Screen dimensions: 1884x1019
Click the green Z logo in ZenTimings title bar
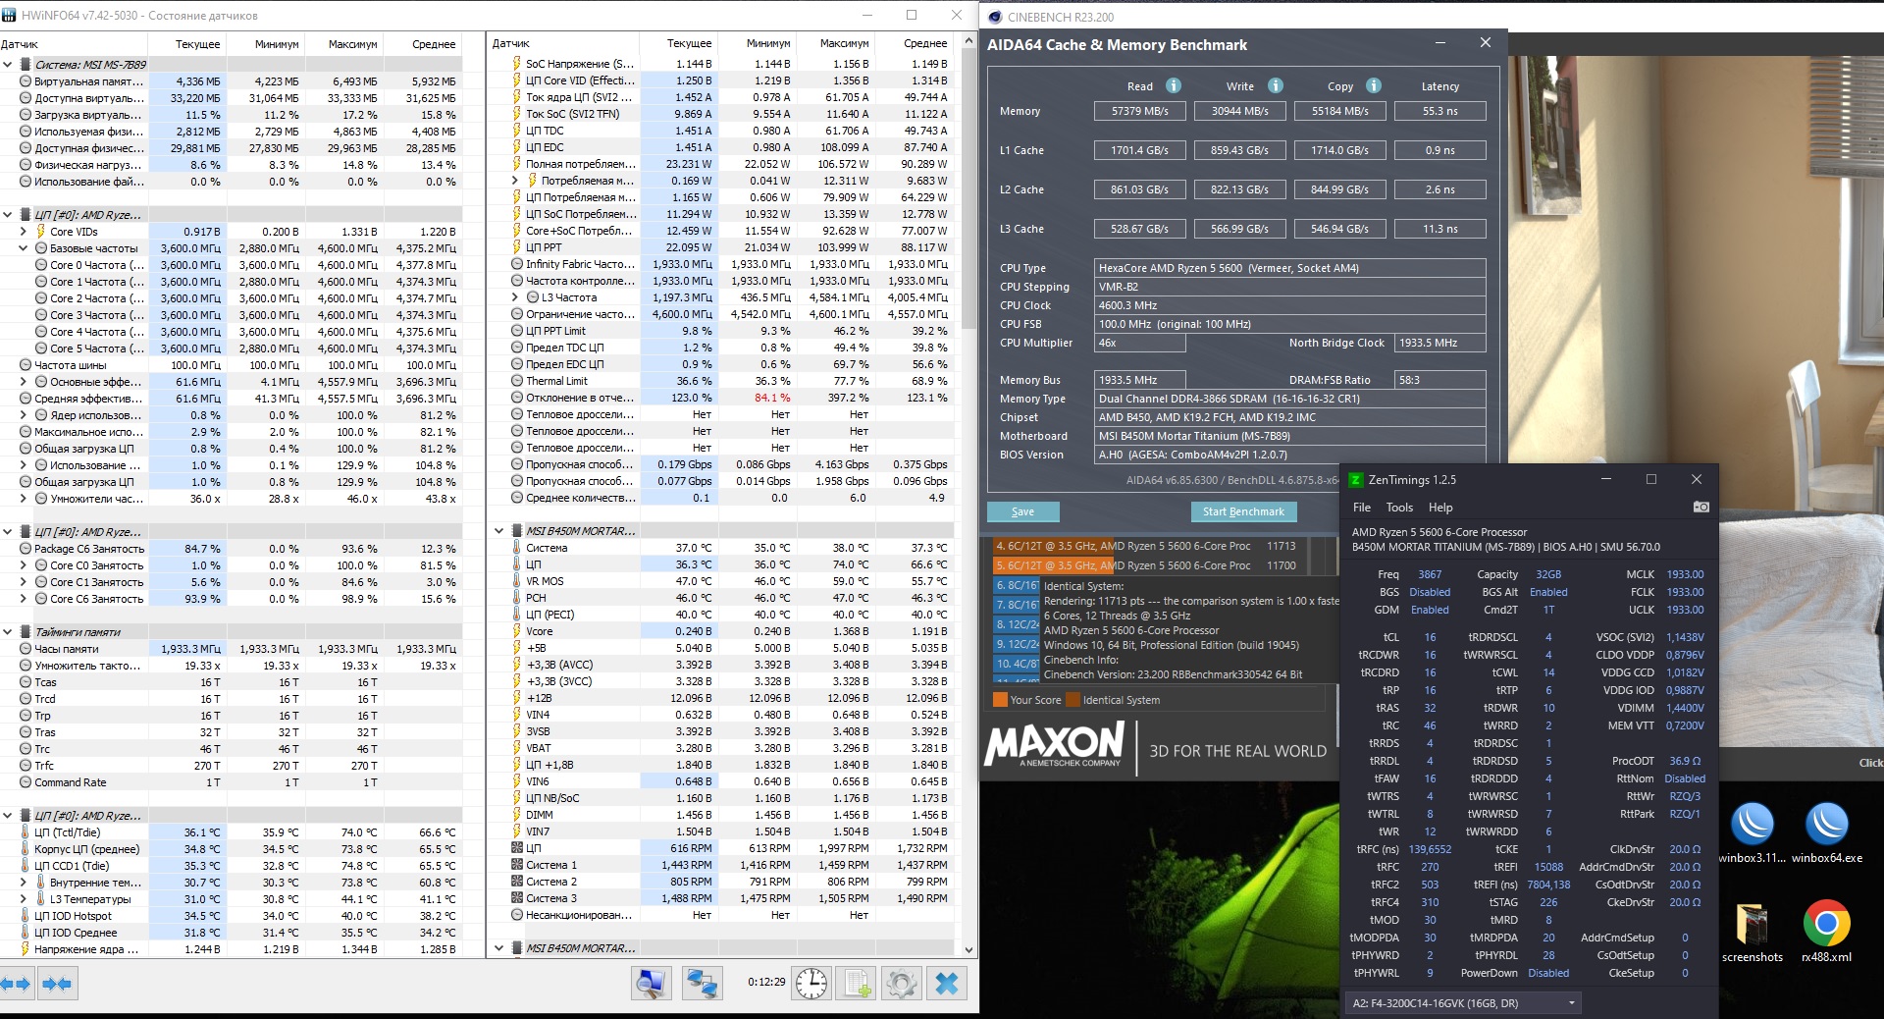(x=1356, y=480)
